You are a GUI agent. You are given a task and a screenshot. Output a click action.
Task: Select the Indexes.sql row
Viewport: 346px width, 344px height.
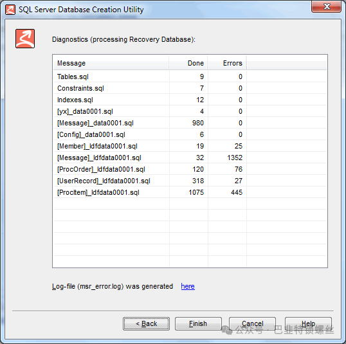click(x=190, y=100)
